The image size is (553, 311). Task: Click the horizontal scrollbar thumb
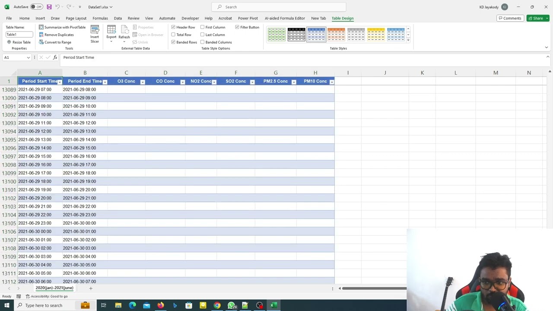coord(375,288)
